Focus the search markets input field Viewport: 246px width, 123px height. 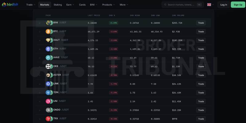tap(183, 5)
